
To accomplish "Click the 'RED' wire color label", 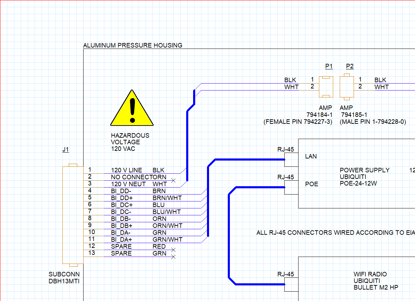I will point(159,247).
